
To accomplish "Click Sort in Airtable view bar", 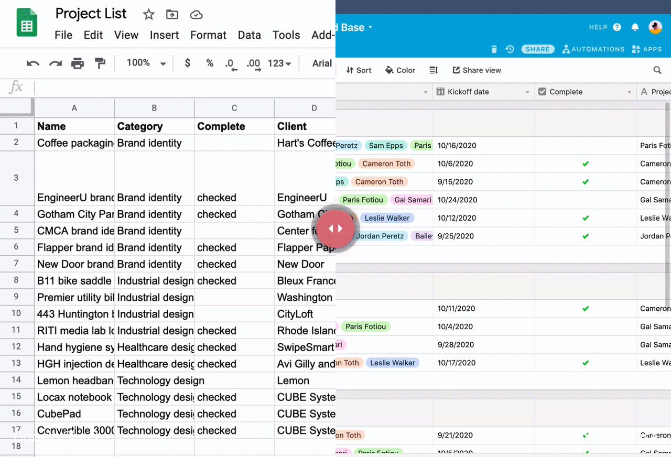I will [359, 70].
